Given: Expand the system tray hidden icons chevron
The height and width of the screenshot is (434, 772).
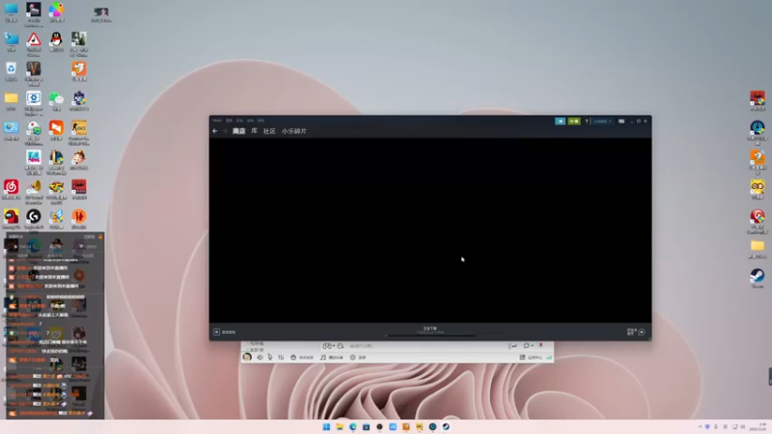Looking at the screenshot, I should coord(701,426).
